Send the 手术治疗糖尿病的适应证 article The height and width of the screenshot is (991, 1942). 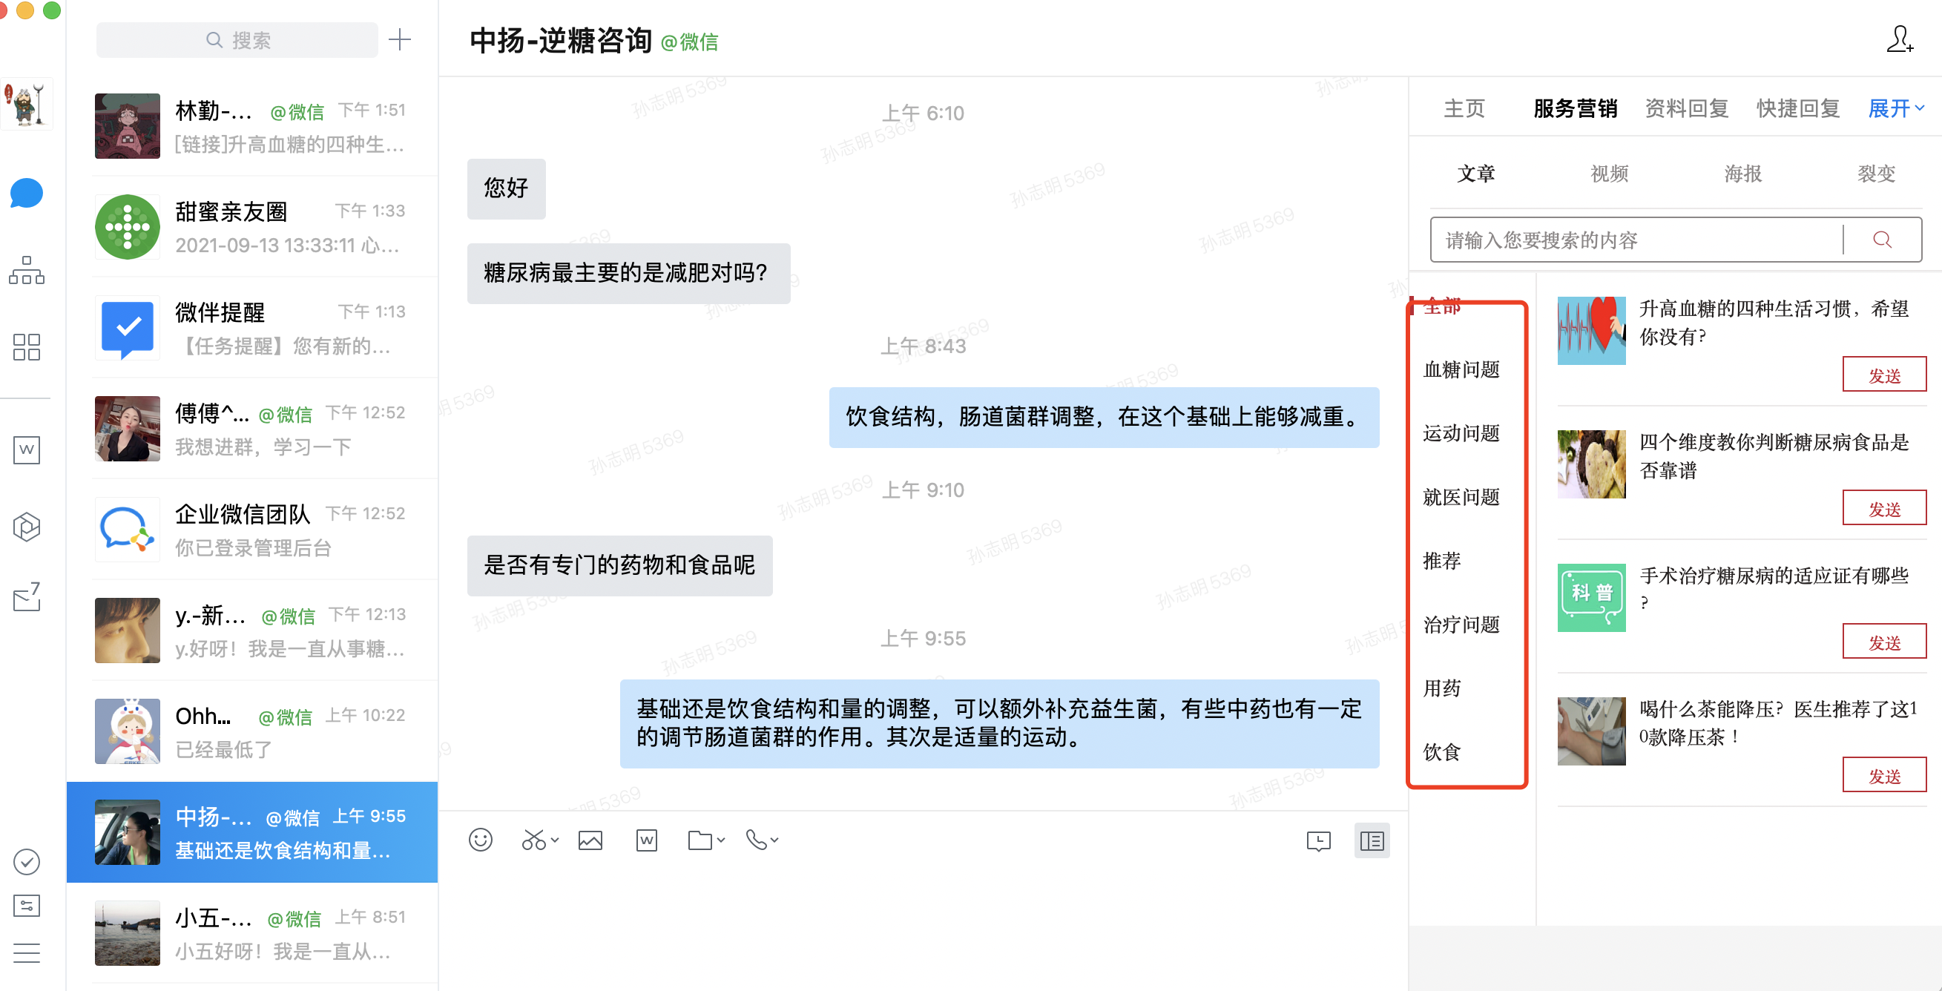(x=1883, y=642)
